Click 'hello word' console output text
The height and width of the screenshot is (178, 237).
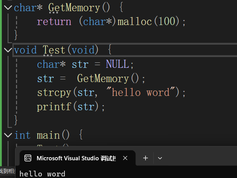point(42,174)
